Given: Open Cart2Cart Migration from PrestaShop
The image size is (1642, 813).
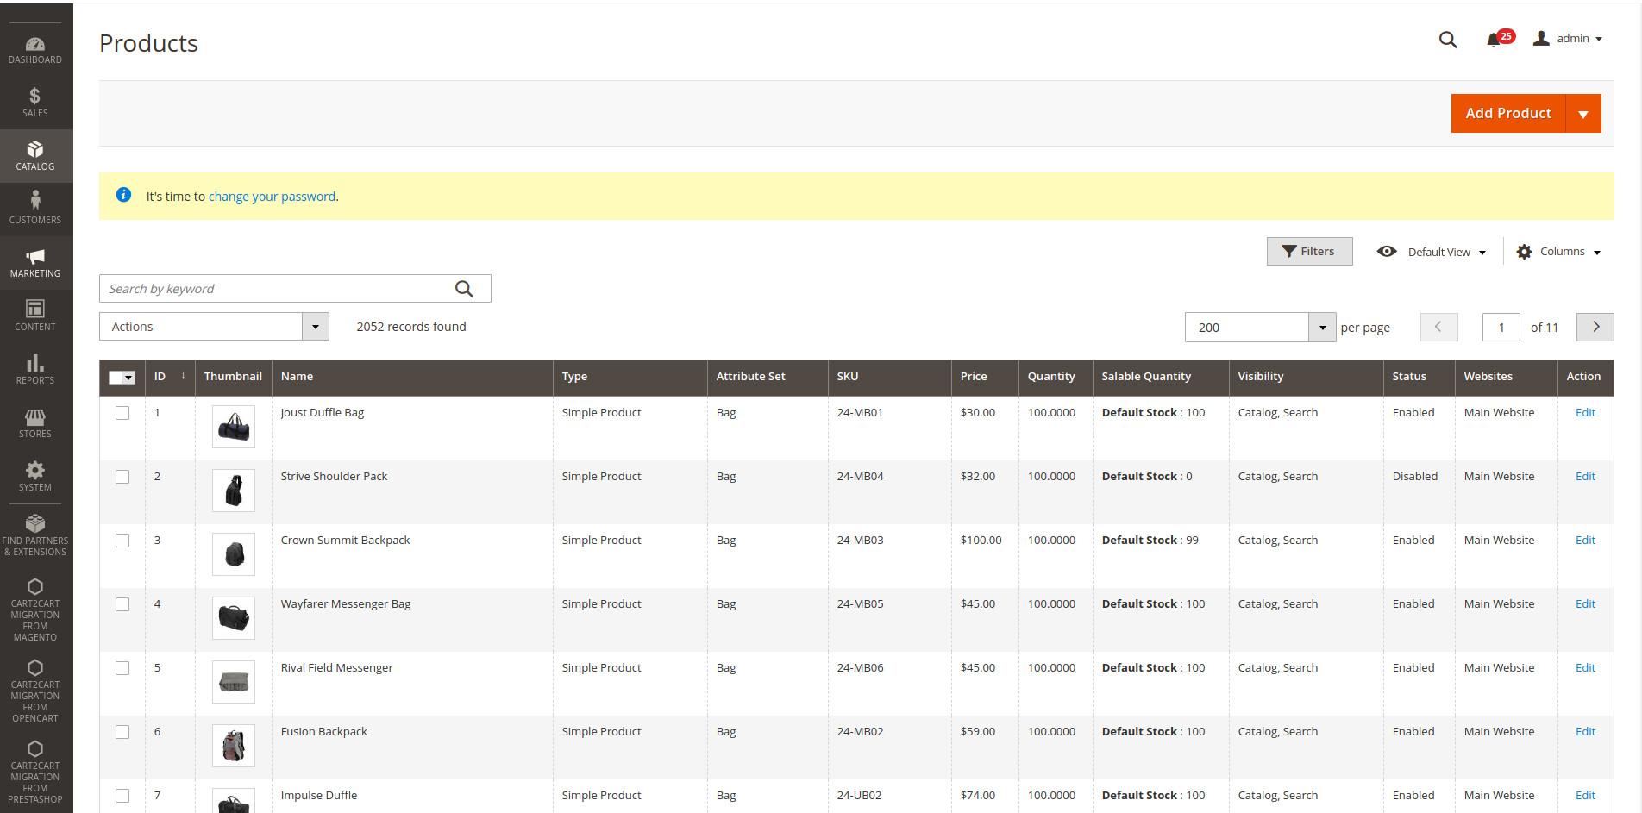Looking at the screenshot, I should [x=35, y=772].
